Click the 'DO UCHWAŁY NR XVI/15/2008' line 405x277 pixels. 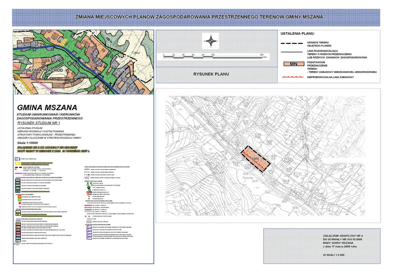click(343, 239)
